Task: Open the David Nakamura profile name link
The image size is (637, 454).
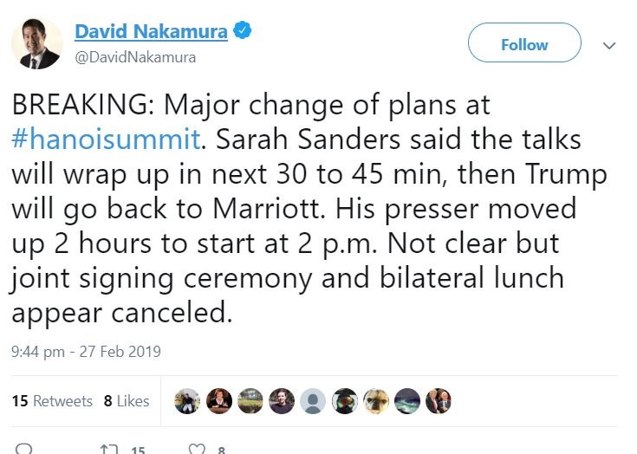Action: [151, 32]
